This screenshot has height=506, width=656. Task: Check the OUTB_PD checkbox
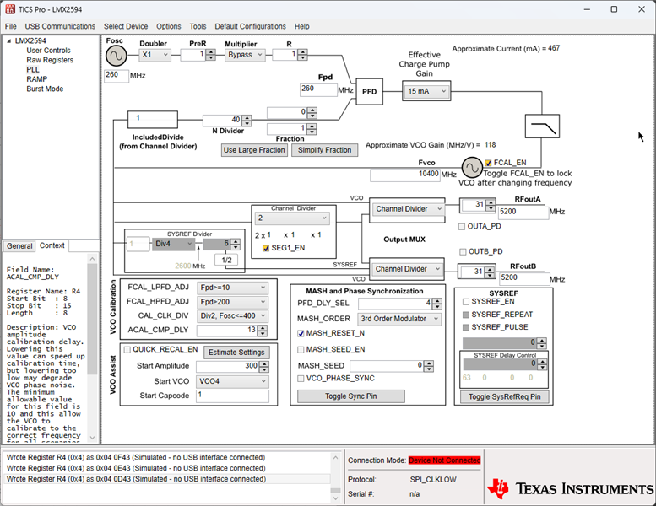463,251
